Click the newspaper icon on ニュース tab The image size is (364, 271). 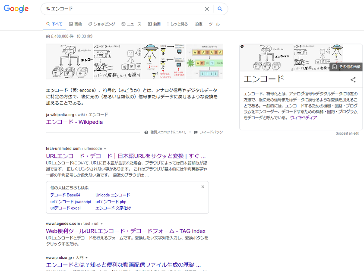point(123,24)
